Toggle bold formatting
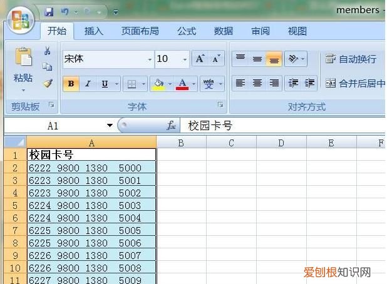 click(71, 84)
